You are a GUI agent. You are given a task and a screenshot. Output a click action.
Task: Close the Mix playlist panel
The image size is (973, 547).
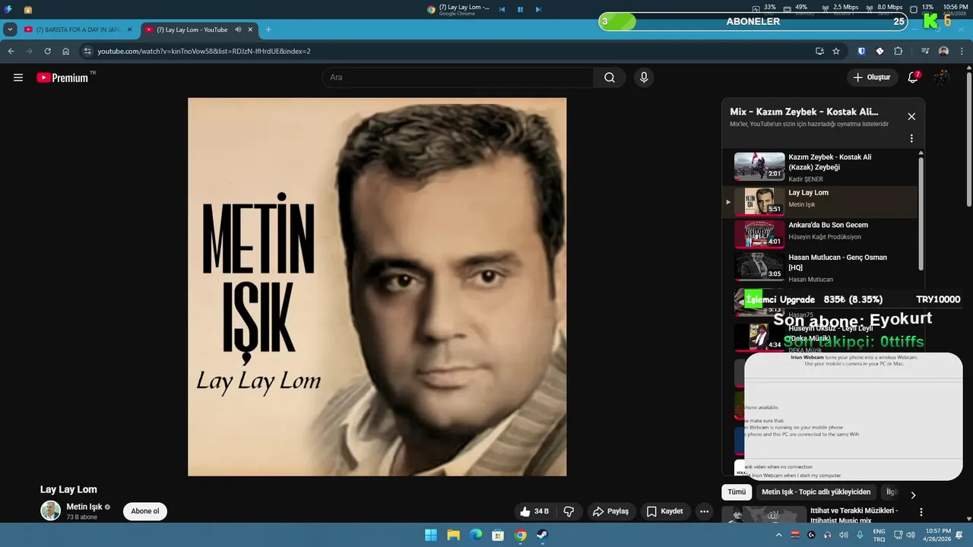pyautogui.click(x=911, y=116)
